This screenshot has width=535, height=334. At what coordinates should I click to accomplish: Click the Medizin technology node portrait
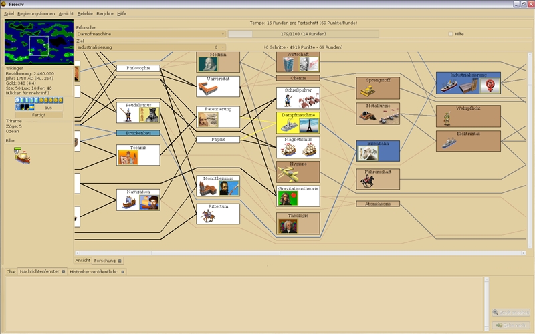click(x=208, y=64)
